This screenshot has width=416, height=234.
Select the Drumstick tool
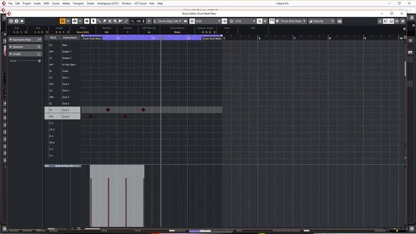click(99, 21)
